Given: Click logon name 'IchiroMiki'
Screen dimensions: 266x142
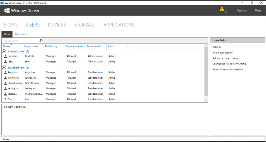Looking at the screenshot, I should pos(30,78).
